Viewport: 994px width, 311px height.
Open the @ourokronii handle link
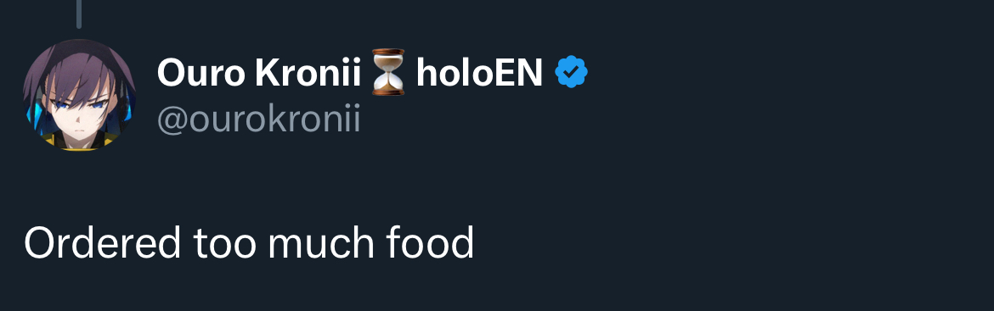coord(258,118)
